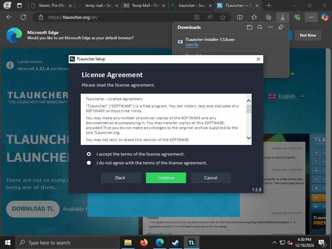
Task: Open the downloads folder icon
Action: coord(250,27)
